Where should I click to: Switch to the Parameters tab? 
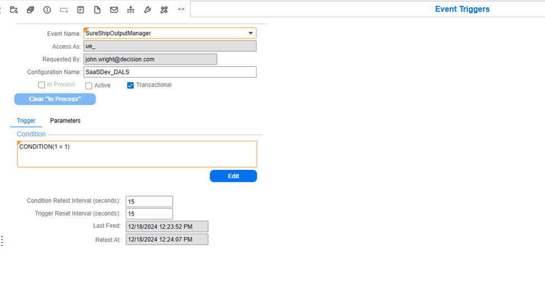pos(65,121)
